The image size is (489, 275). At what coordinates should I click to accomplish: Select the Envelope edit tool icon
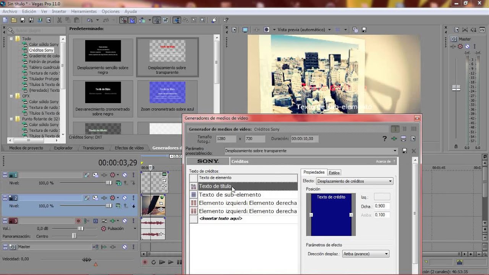pyautogui.click(x=186, y=20)
